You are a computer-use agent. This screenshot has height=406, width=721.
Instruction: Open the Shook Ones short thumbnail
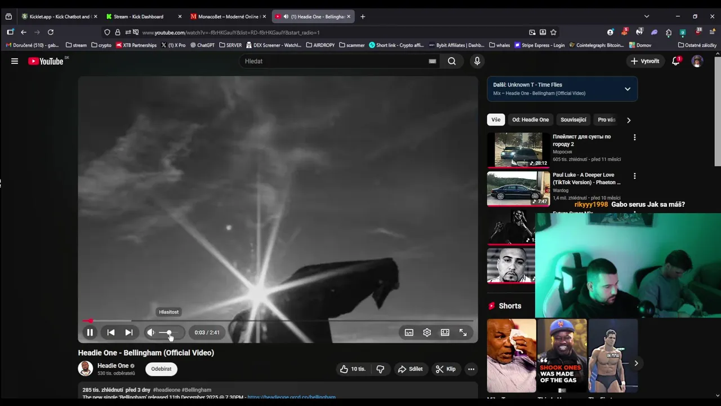(x=562, y=356)
